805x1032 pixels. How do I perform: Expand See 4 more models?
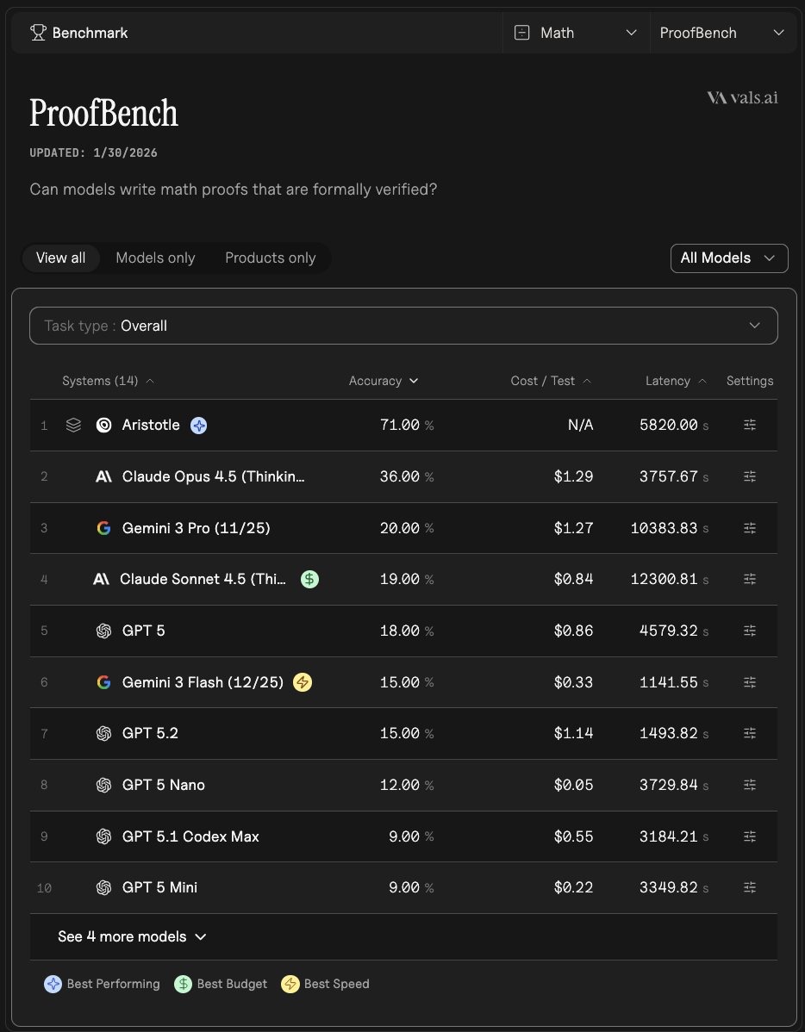132,936
